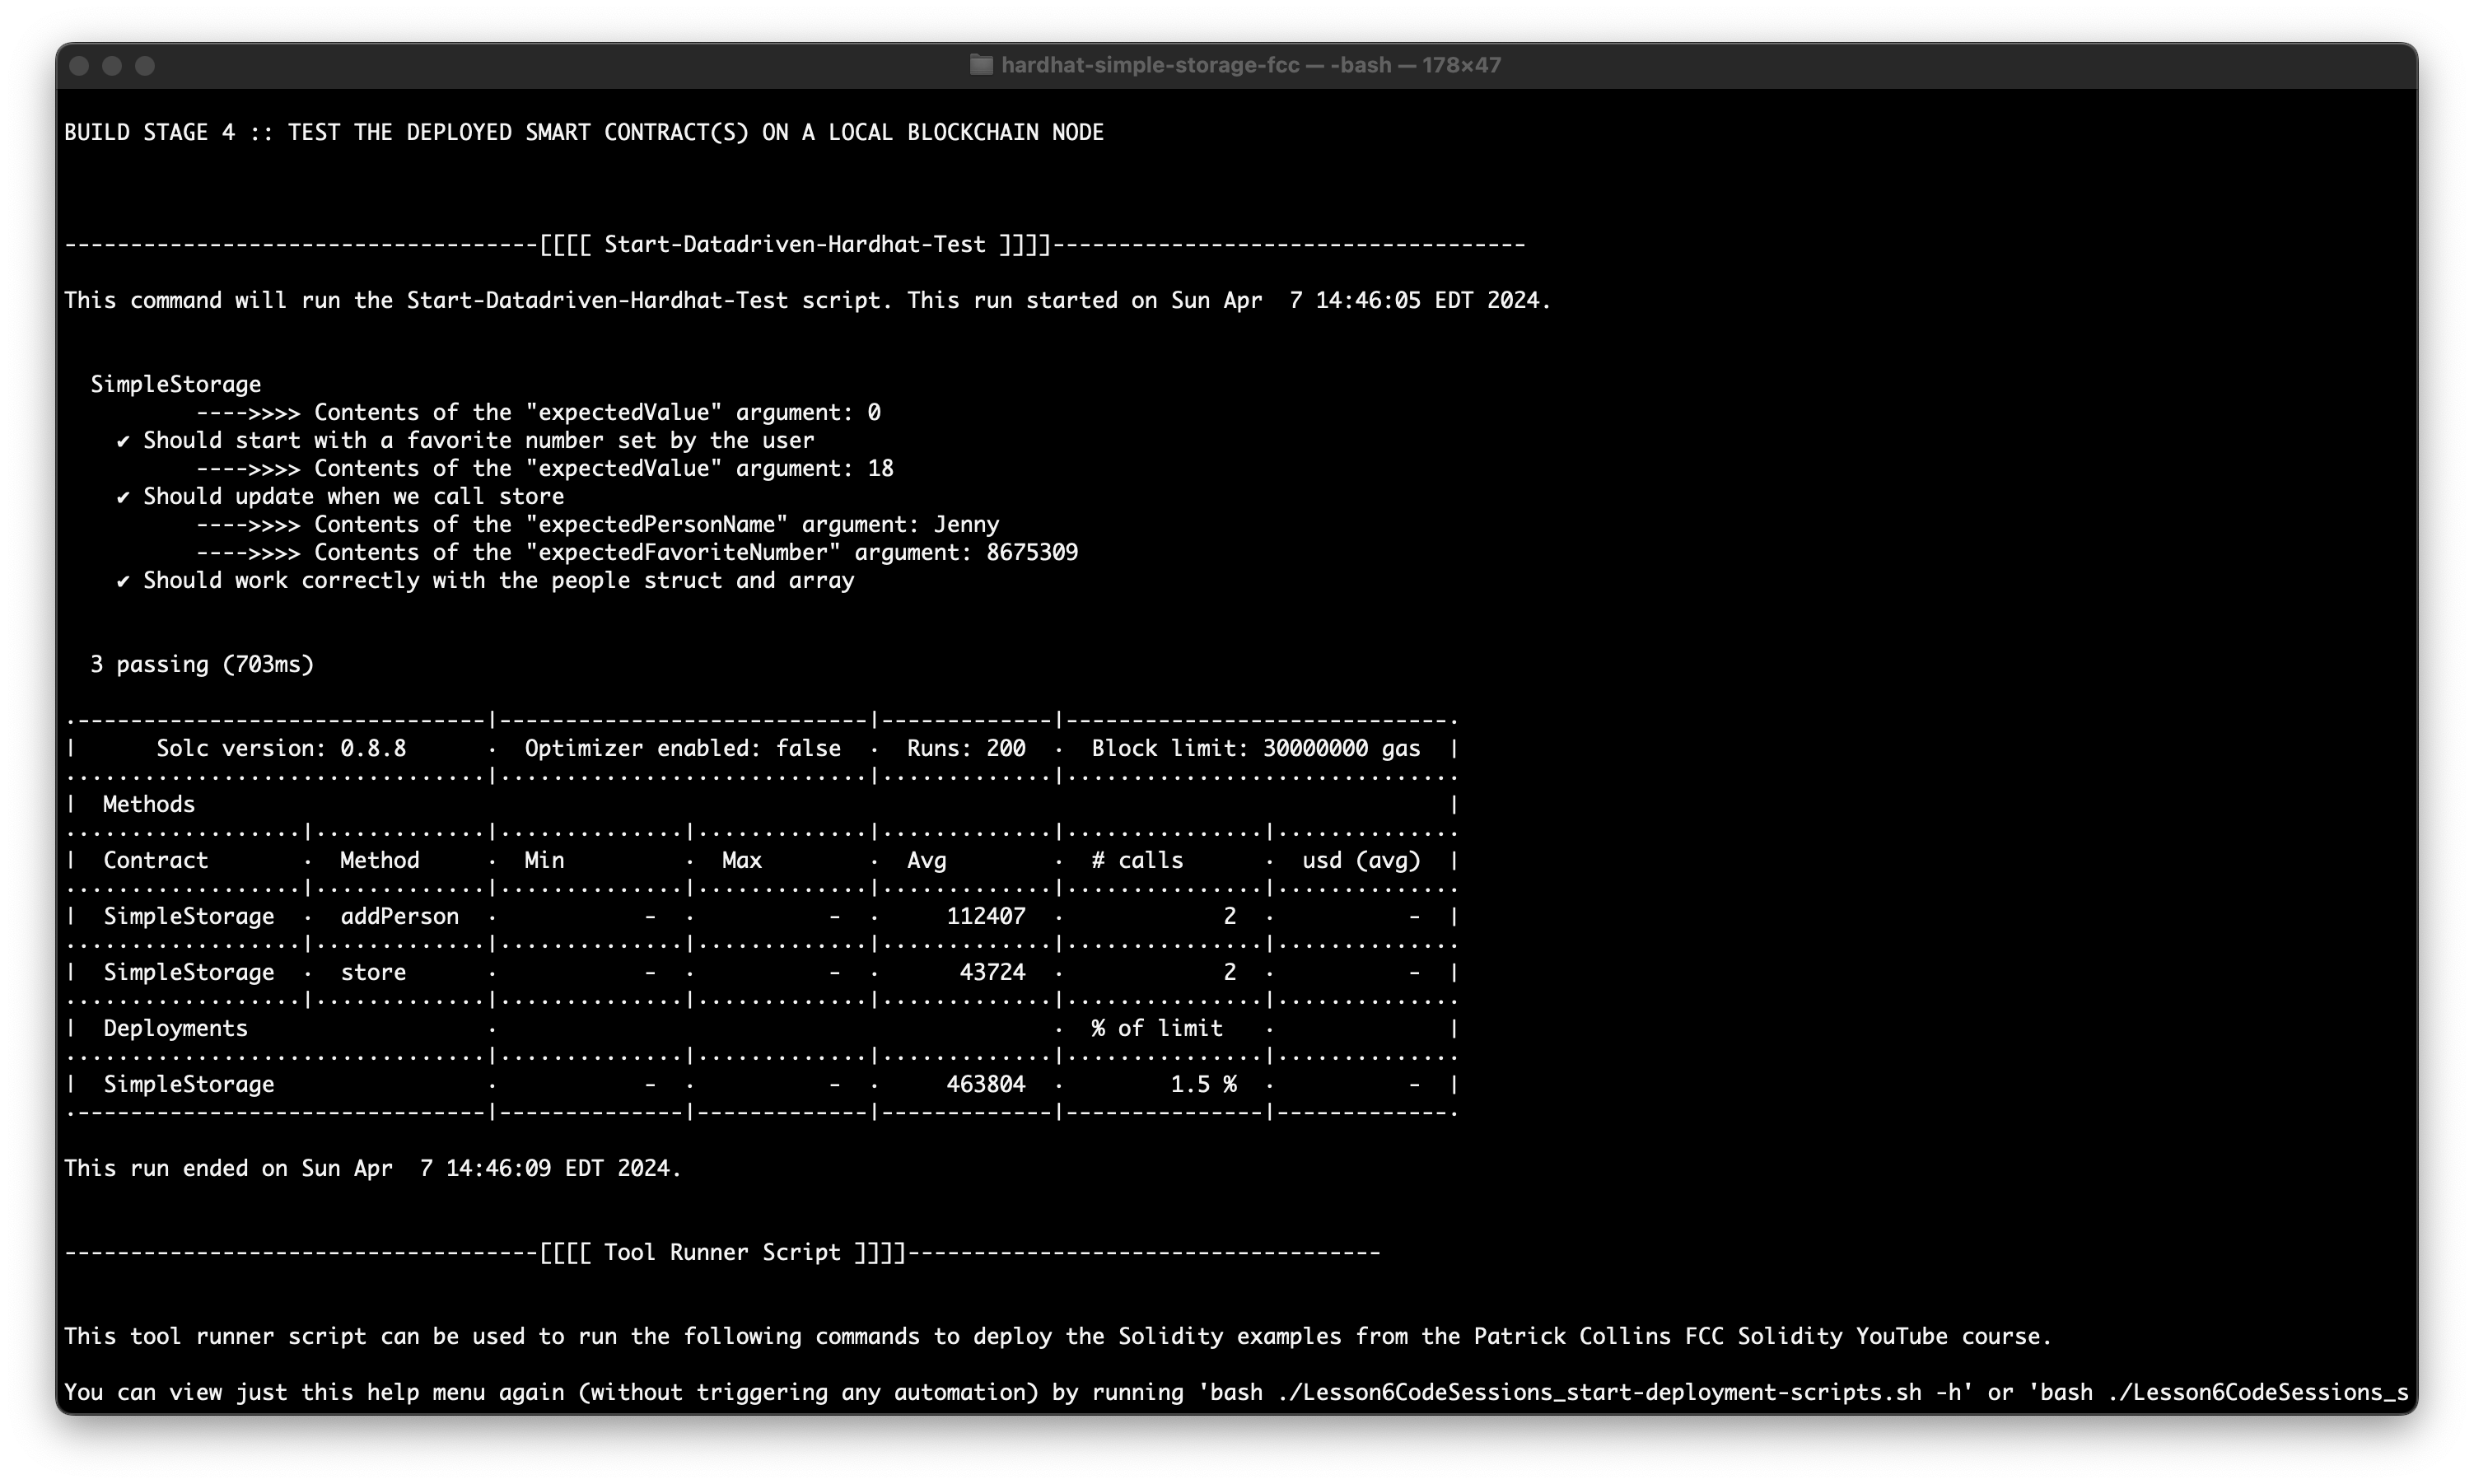Click the green zoom window button
Viewport: 2474px width, 1484px height.
(145, 66)
